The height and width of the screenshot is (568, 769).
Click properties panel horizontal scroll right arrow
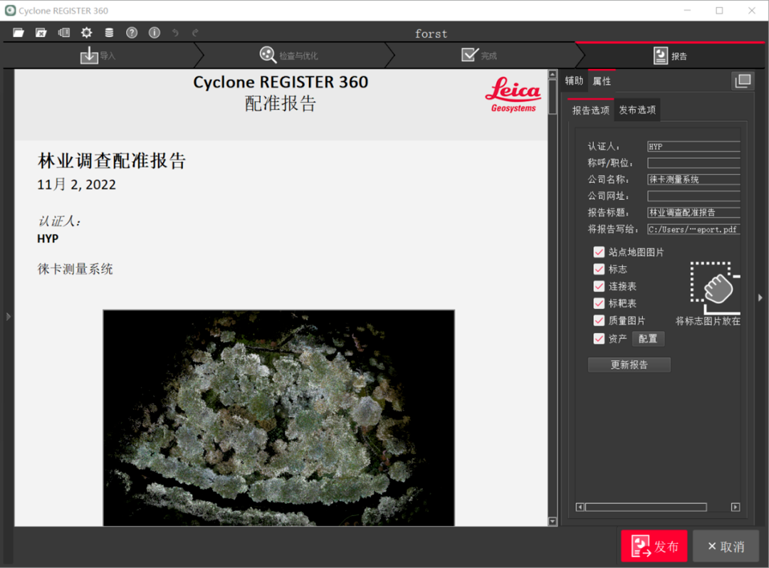coord(736,507)
